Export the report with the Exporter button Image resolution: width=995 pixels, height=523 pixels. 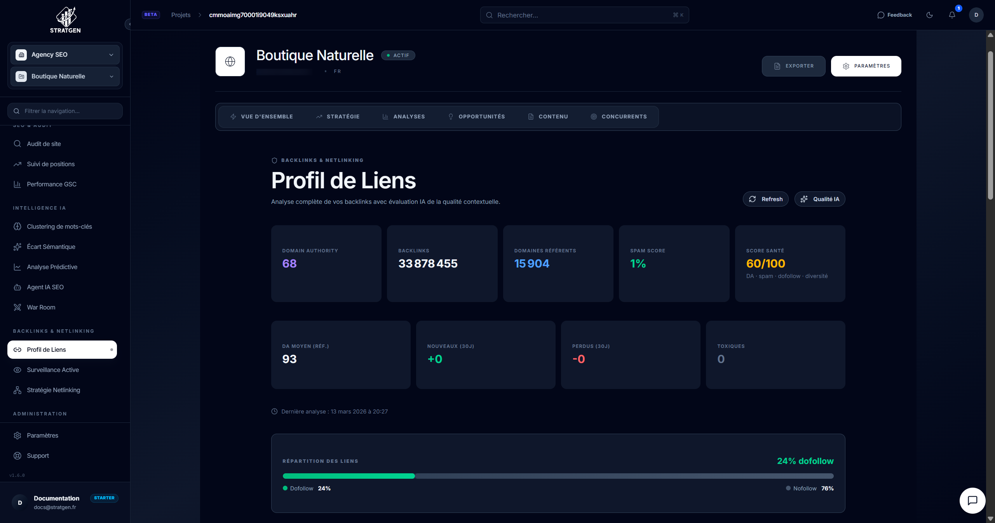[793, 66]
